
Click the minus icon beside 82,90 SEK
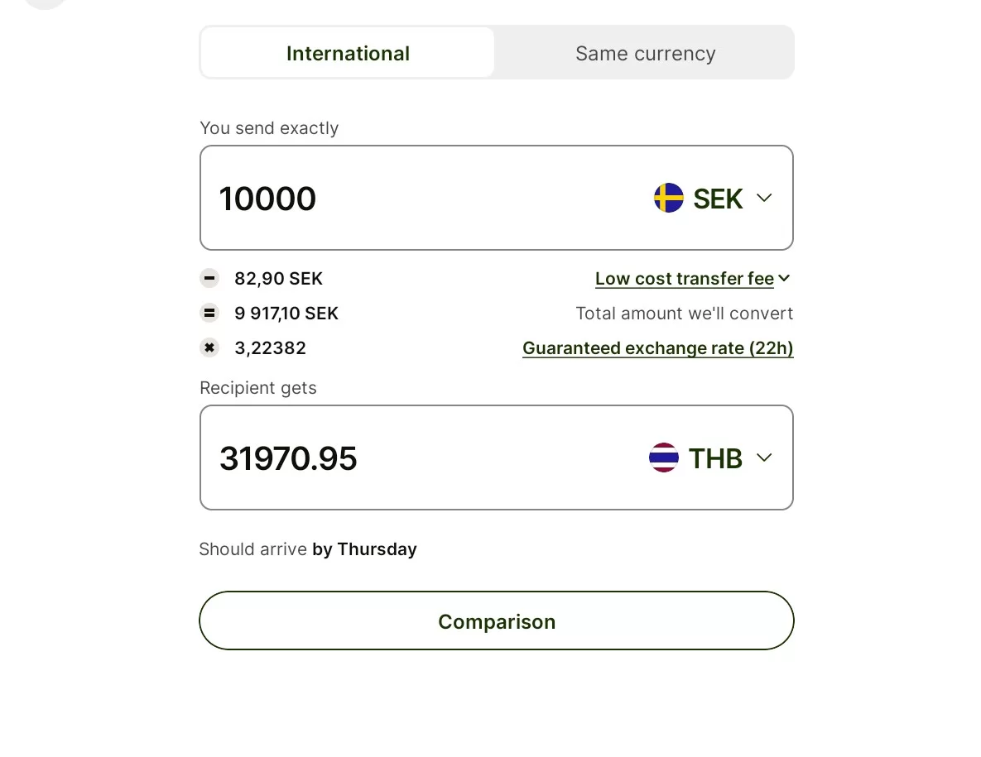click(x=209, y=279)
